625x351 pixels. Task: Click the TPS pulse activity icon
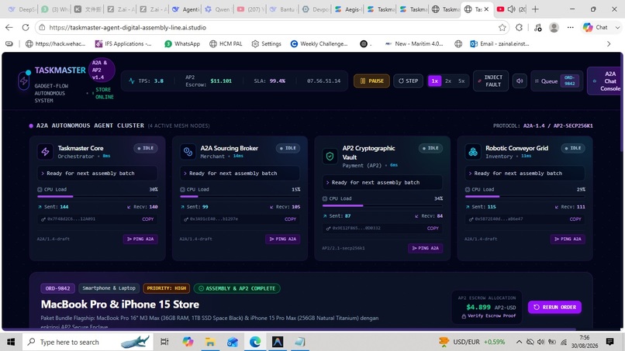coord(132,81)
